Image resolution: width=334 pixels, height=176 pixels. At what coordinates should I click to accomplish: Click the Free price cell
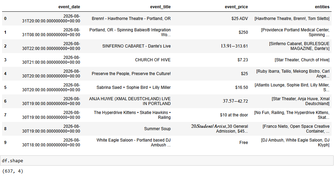[244, 142]
